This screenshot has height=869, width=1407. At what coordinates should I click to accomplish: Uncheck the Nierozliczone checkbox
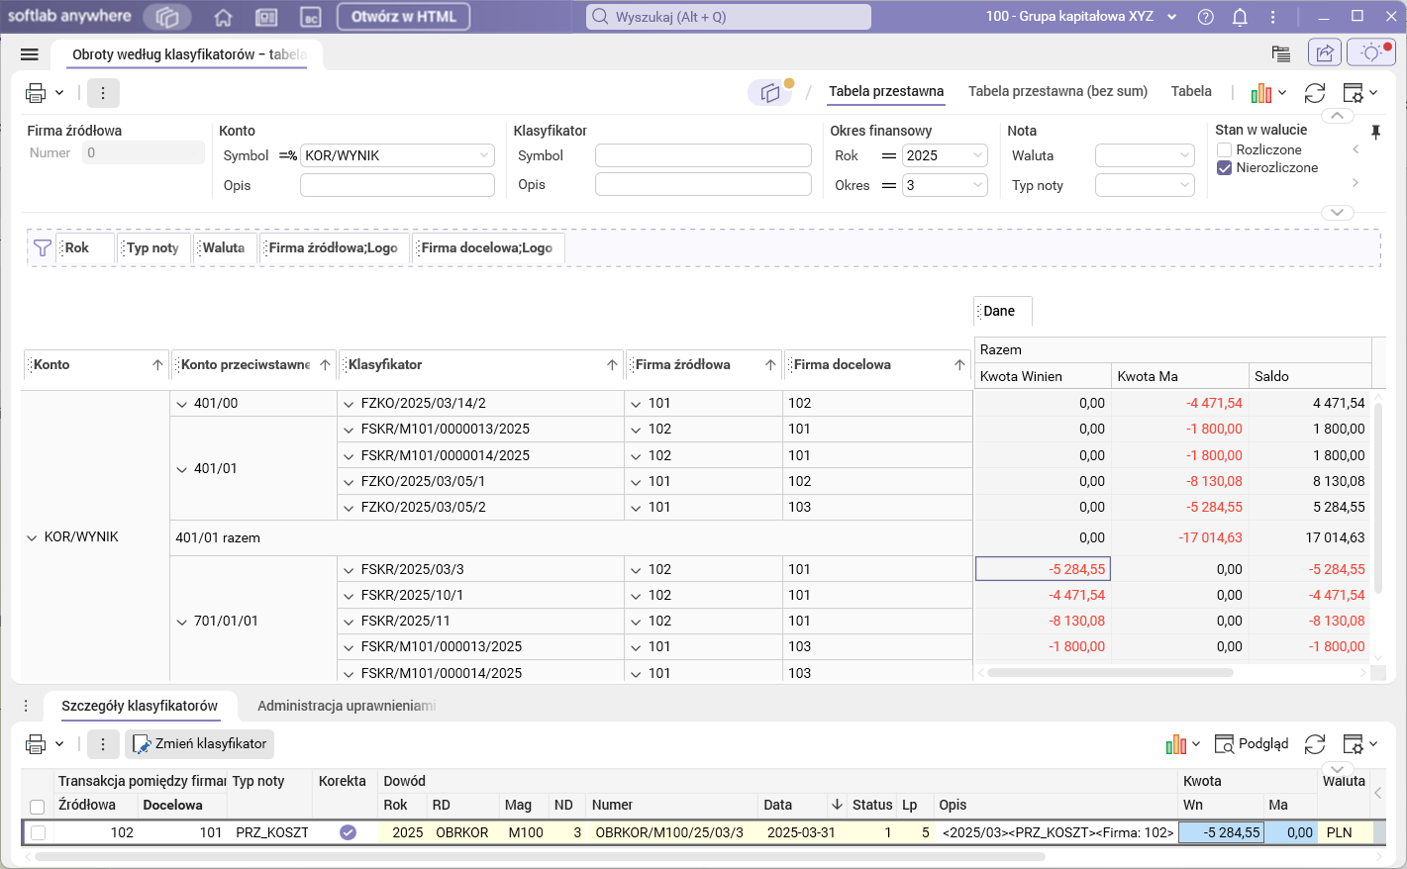1225,168
